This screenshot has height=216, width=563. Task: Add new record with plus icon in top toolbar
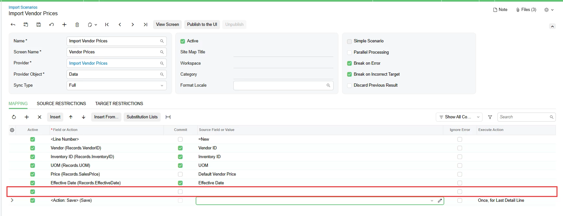[64, 25]
